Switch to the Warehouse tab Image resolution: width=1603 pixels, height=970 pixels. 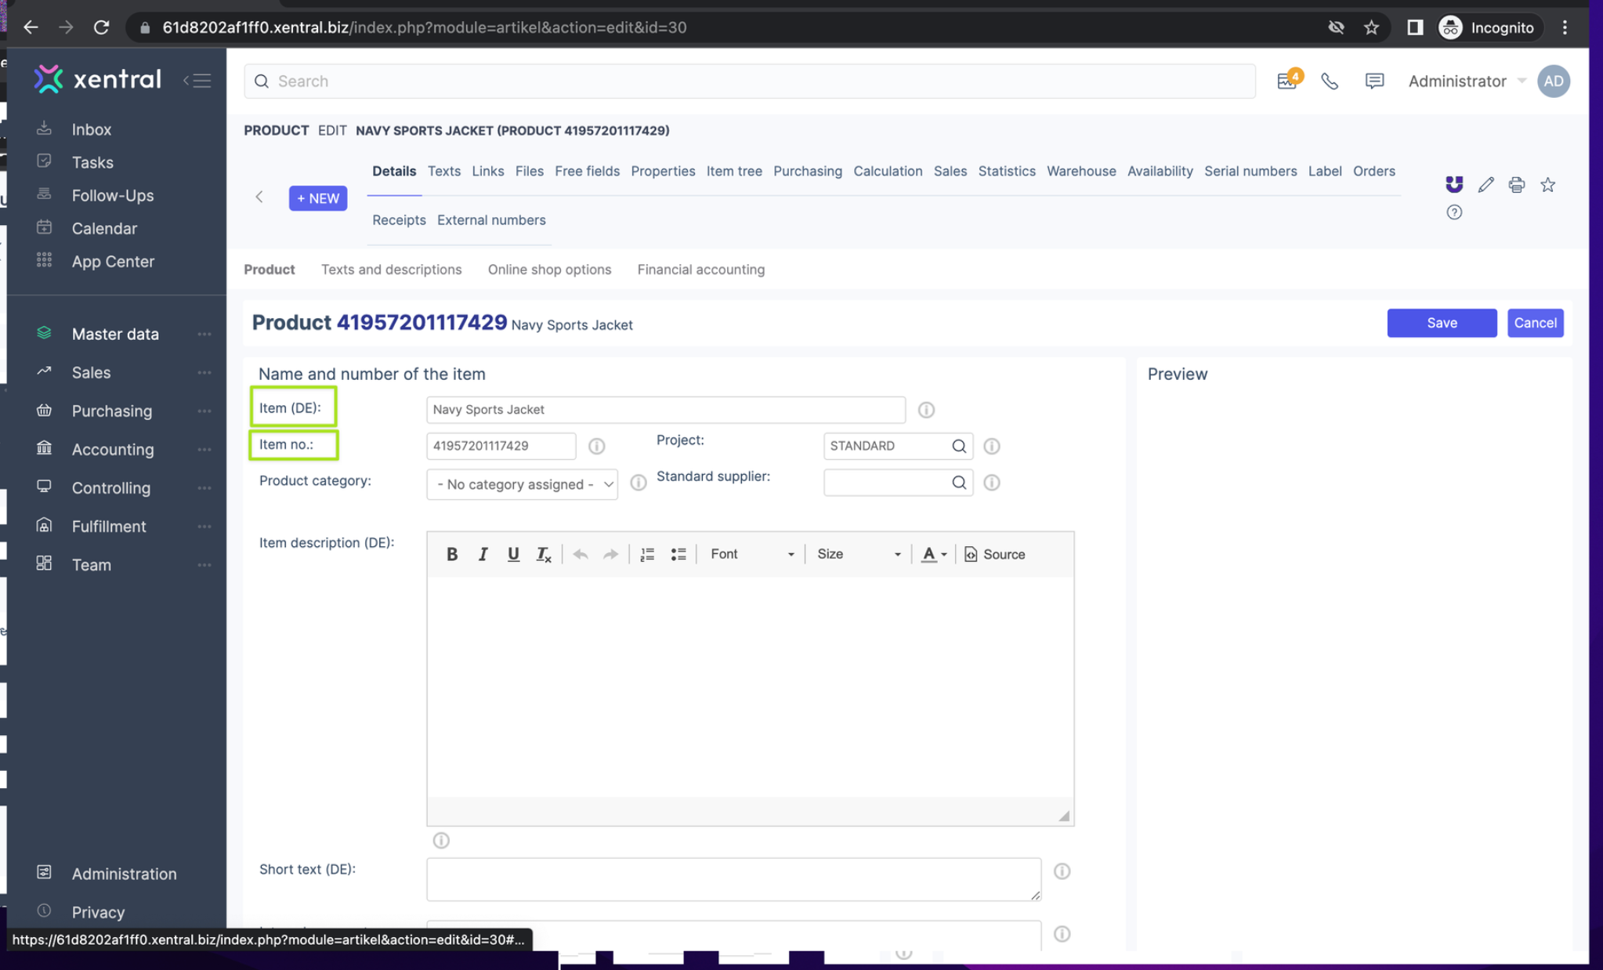coord(1081,171)
